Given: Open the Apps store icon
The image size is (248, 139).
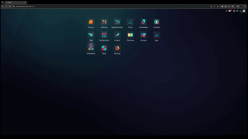Looking at the screenshot, I should click(104, 49).
